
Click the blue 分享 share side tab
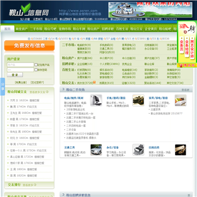[3, 86]
